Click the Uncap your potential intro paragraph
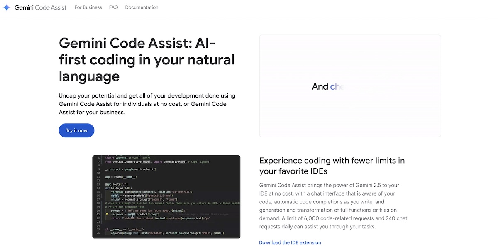 [147, 104]
